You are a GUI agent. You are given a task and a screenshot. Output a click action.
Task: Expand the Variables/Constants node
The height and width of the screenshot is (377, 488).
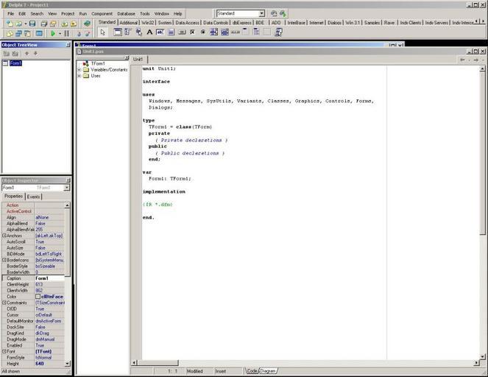tap(79, 70)
